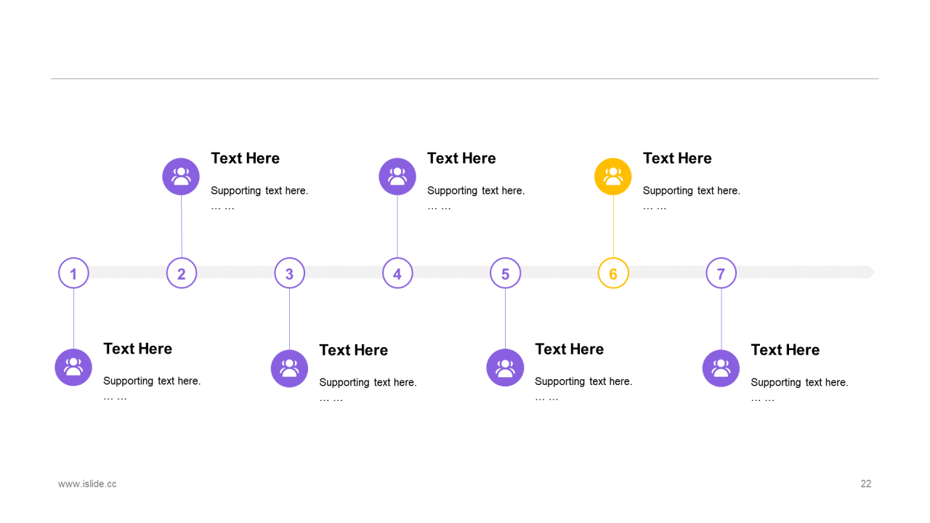
Task: Select the people icon below step 3
Action: point(289,368)
